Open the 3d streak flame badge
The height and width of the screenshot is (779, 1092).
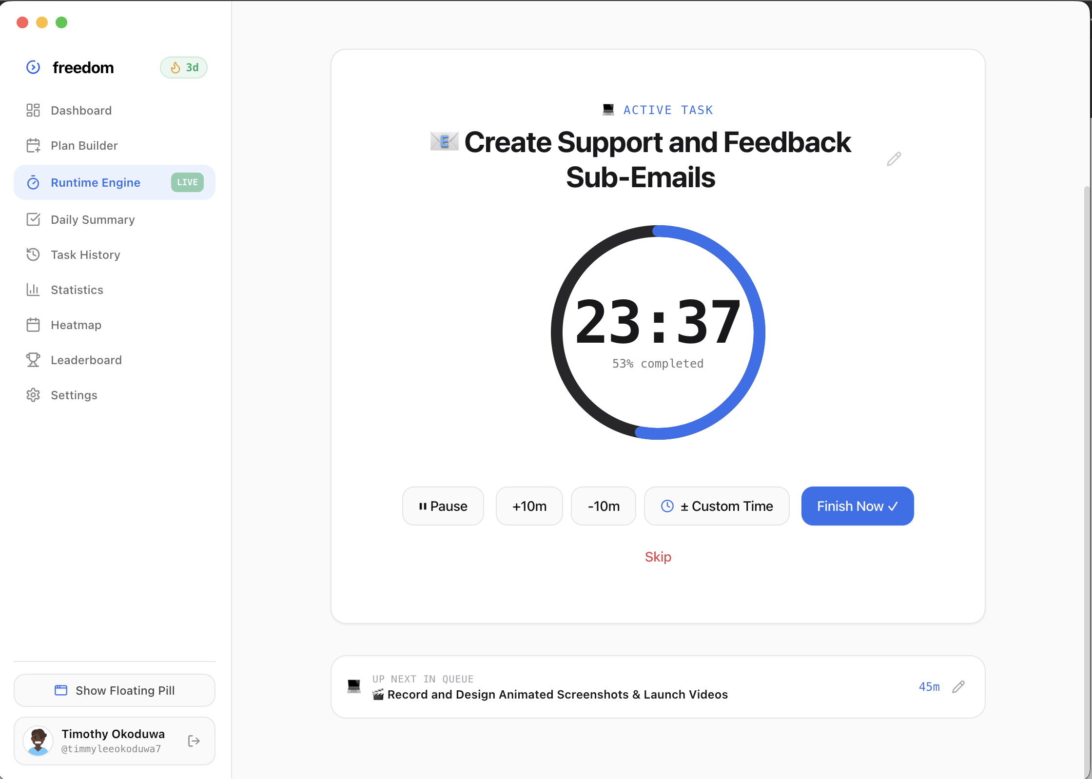[184, 67]
